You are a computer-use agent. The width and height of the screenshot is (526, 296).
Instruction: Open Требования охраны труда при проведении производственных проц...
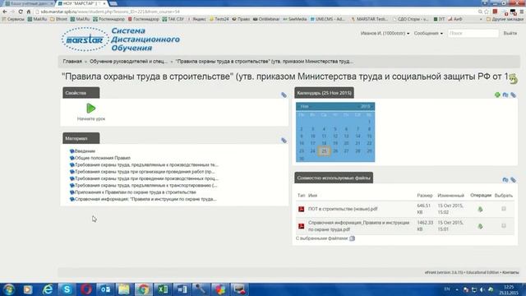point(146,178)
